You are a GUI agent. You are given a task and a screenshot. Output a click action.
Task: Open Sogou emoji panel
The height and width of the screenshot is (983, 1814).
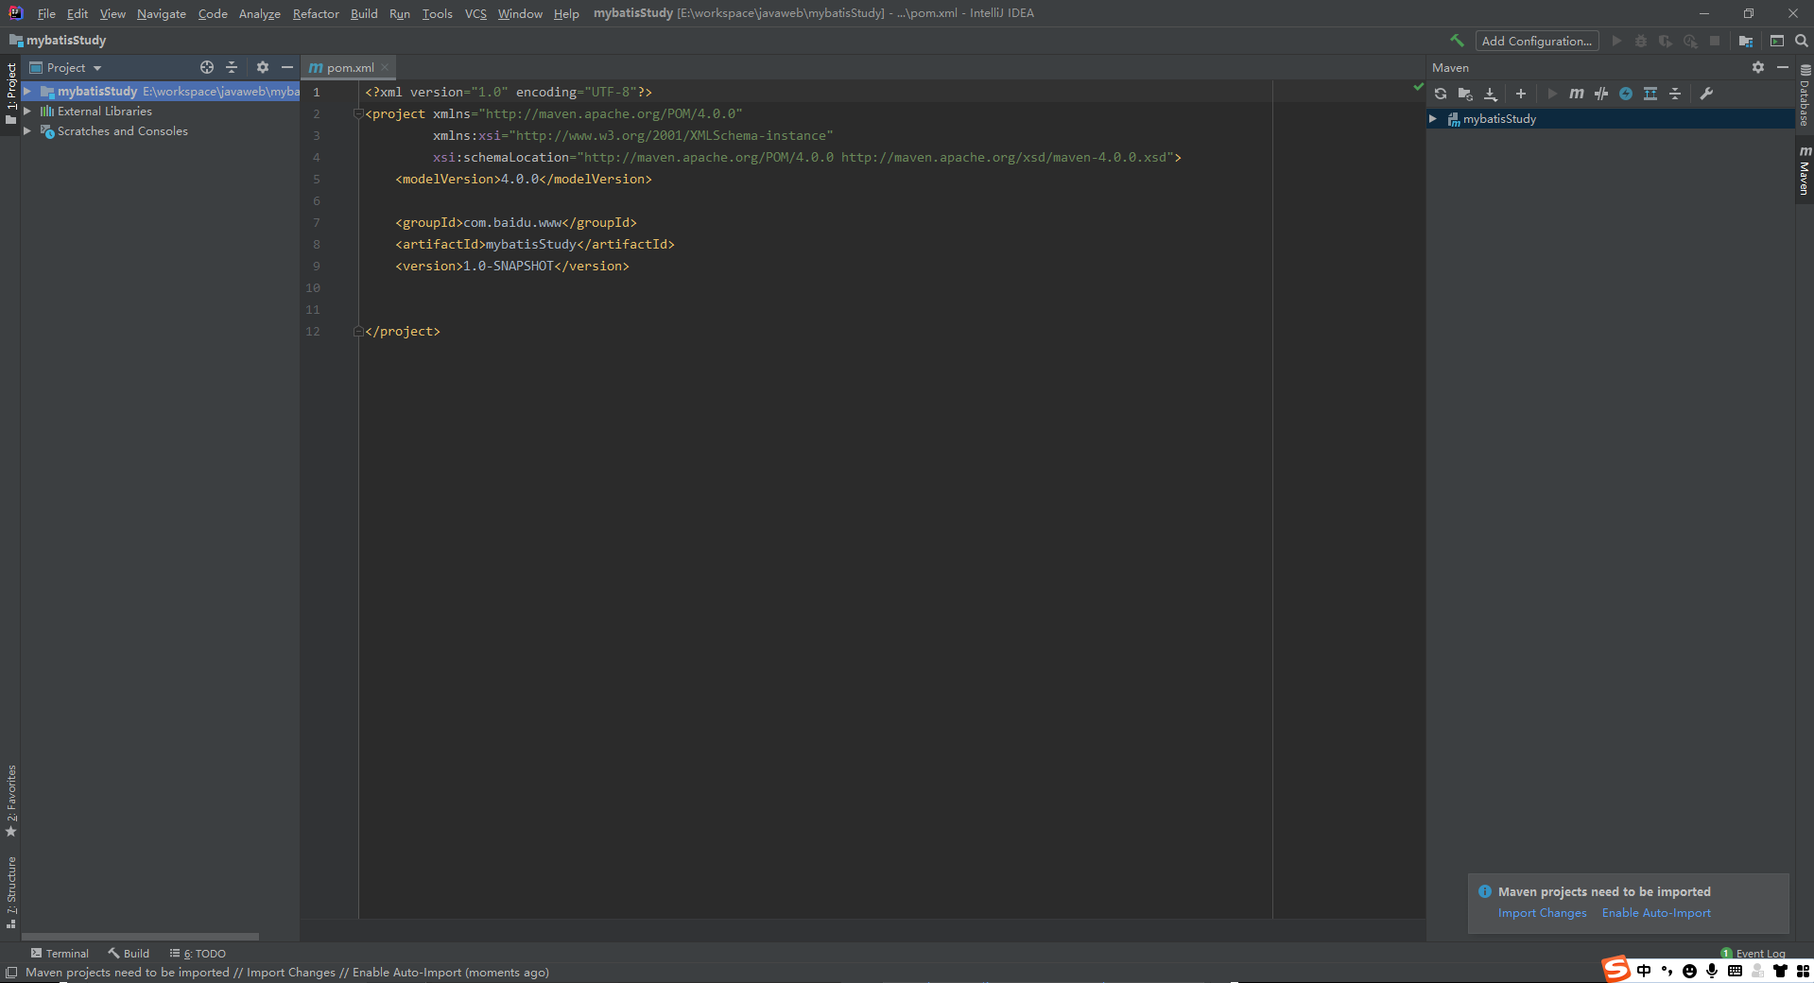coord(1689,971)
